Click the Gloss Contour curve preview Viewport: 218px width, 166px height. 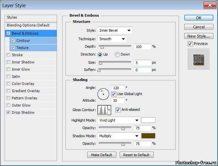coord(102,110)
